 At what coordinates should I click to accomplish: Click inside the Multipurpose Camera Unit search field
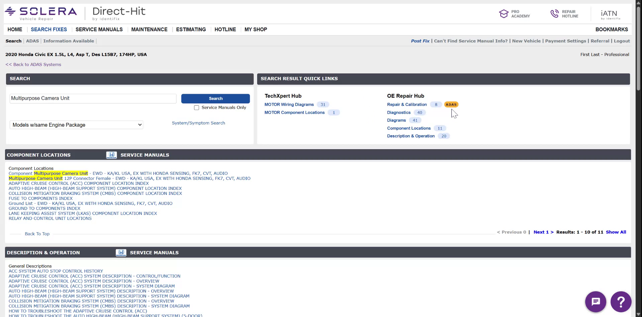pos(93,98)
